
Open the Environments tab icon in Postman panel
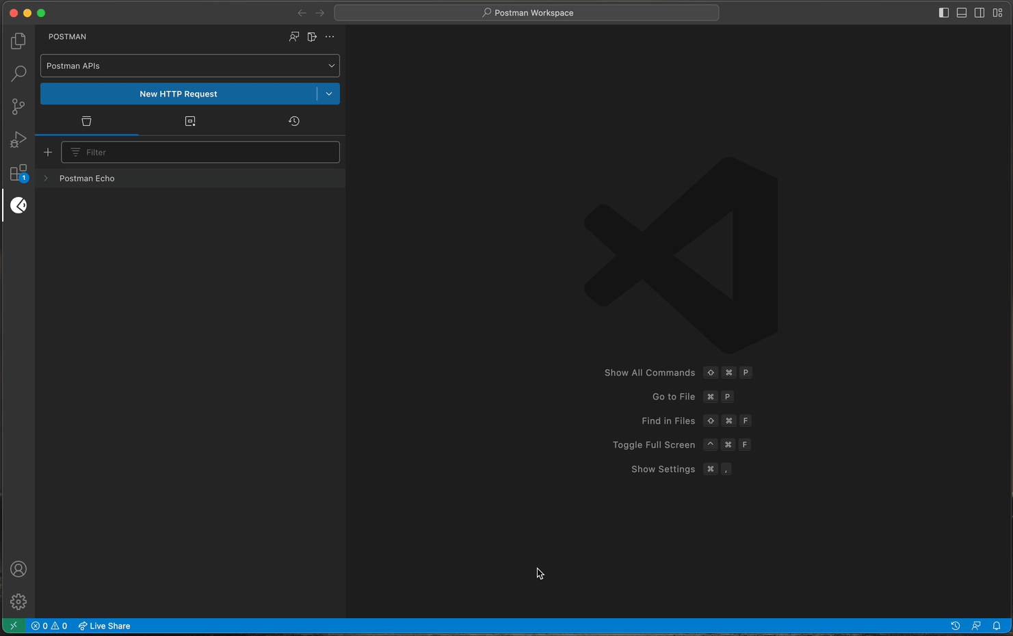[189, 120]
